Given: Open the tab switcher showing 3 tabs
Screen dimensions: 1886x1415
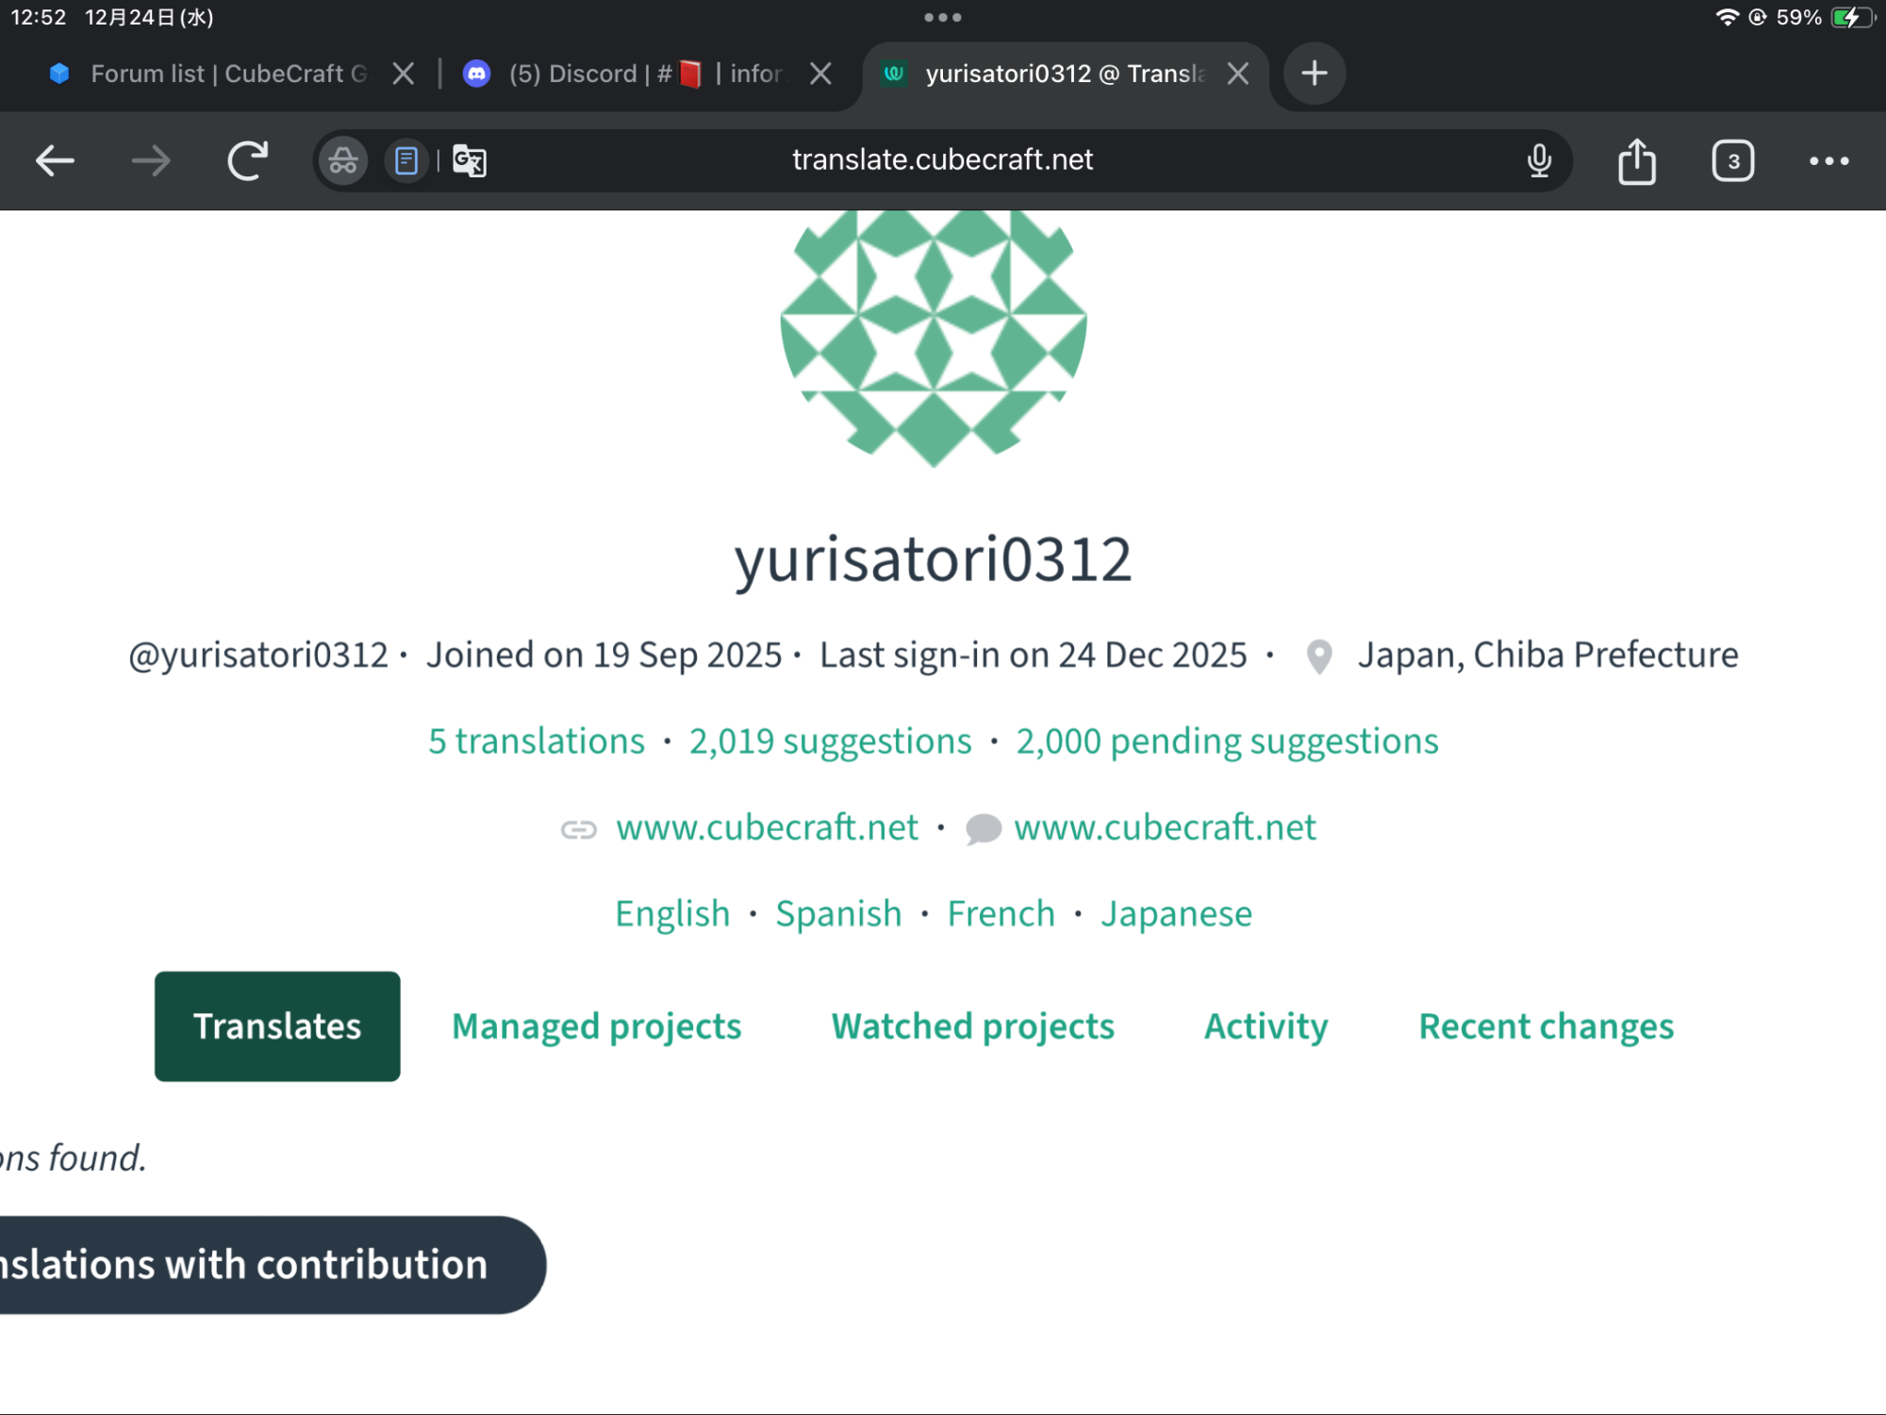Looking at the screenshot, I should [x=1733, y=161].
